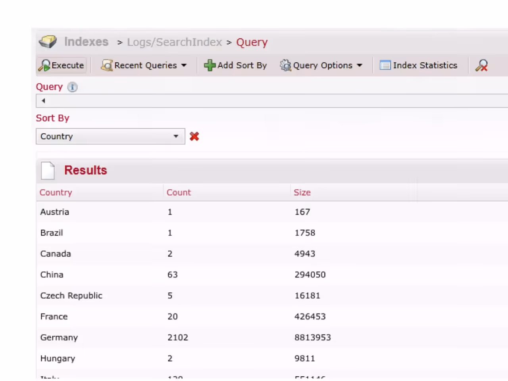Viewport: 508px width, 381px height.
Task: Click size value 4943
Action: [x=305, y=254]
